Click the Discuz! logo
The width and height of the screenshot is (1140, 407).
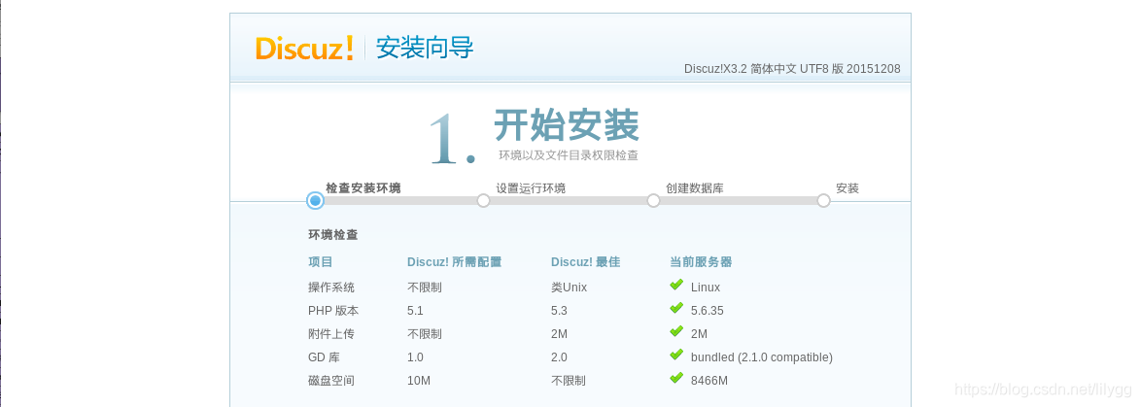[x=304, y=49]
